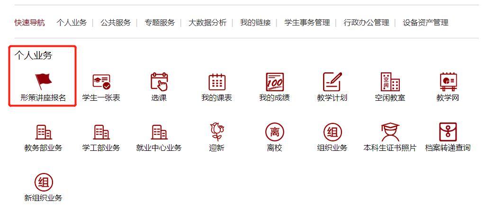Click the 本科生证书照片 graduate icon
This screenshot has width=486, height=218.
tap(390, 132)
